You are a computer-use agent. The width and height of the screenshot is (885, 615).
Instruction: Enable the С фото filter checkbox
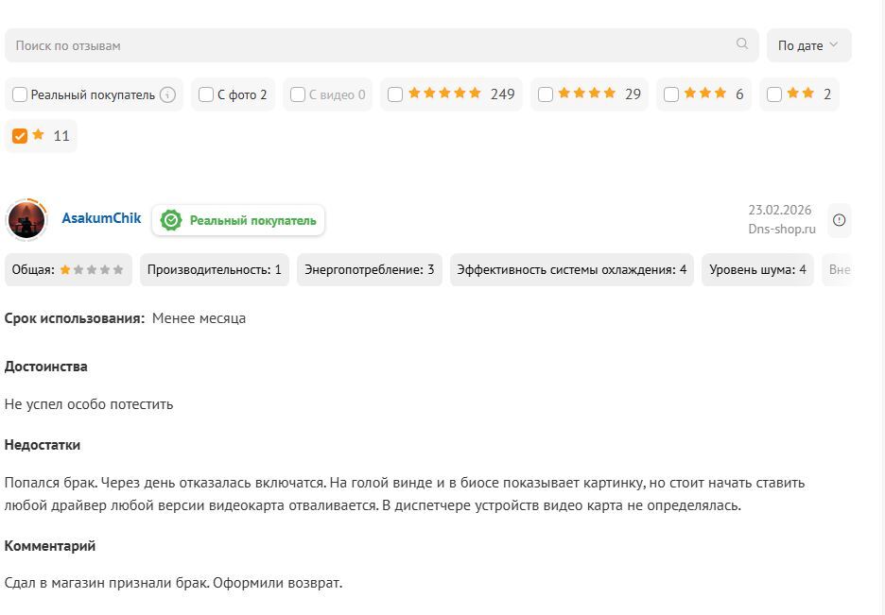coord(206,94)
